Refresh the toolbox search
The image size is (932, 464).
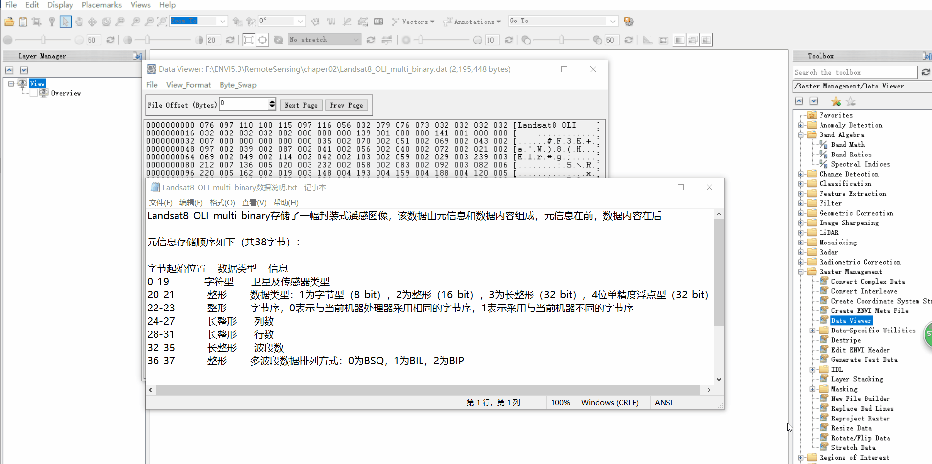(926, 72)
